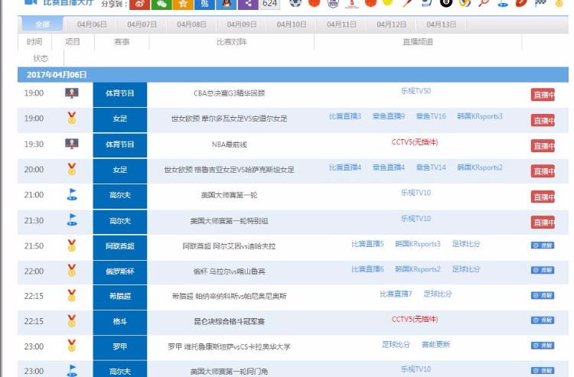
Task: Filter by baseball bat icon
Action: pos(407,3)
